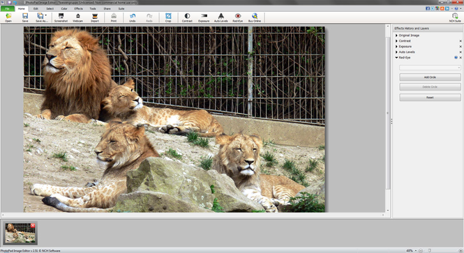
Task: Click the Add Circle button
Action: (430, 77)
